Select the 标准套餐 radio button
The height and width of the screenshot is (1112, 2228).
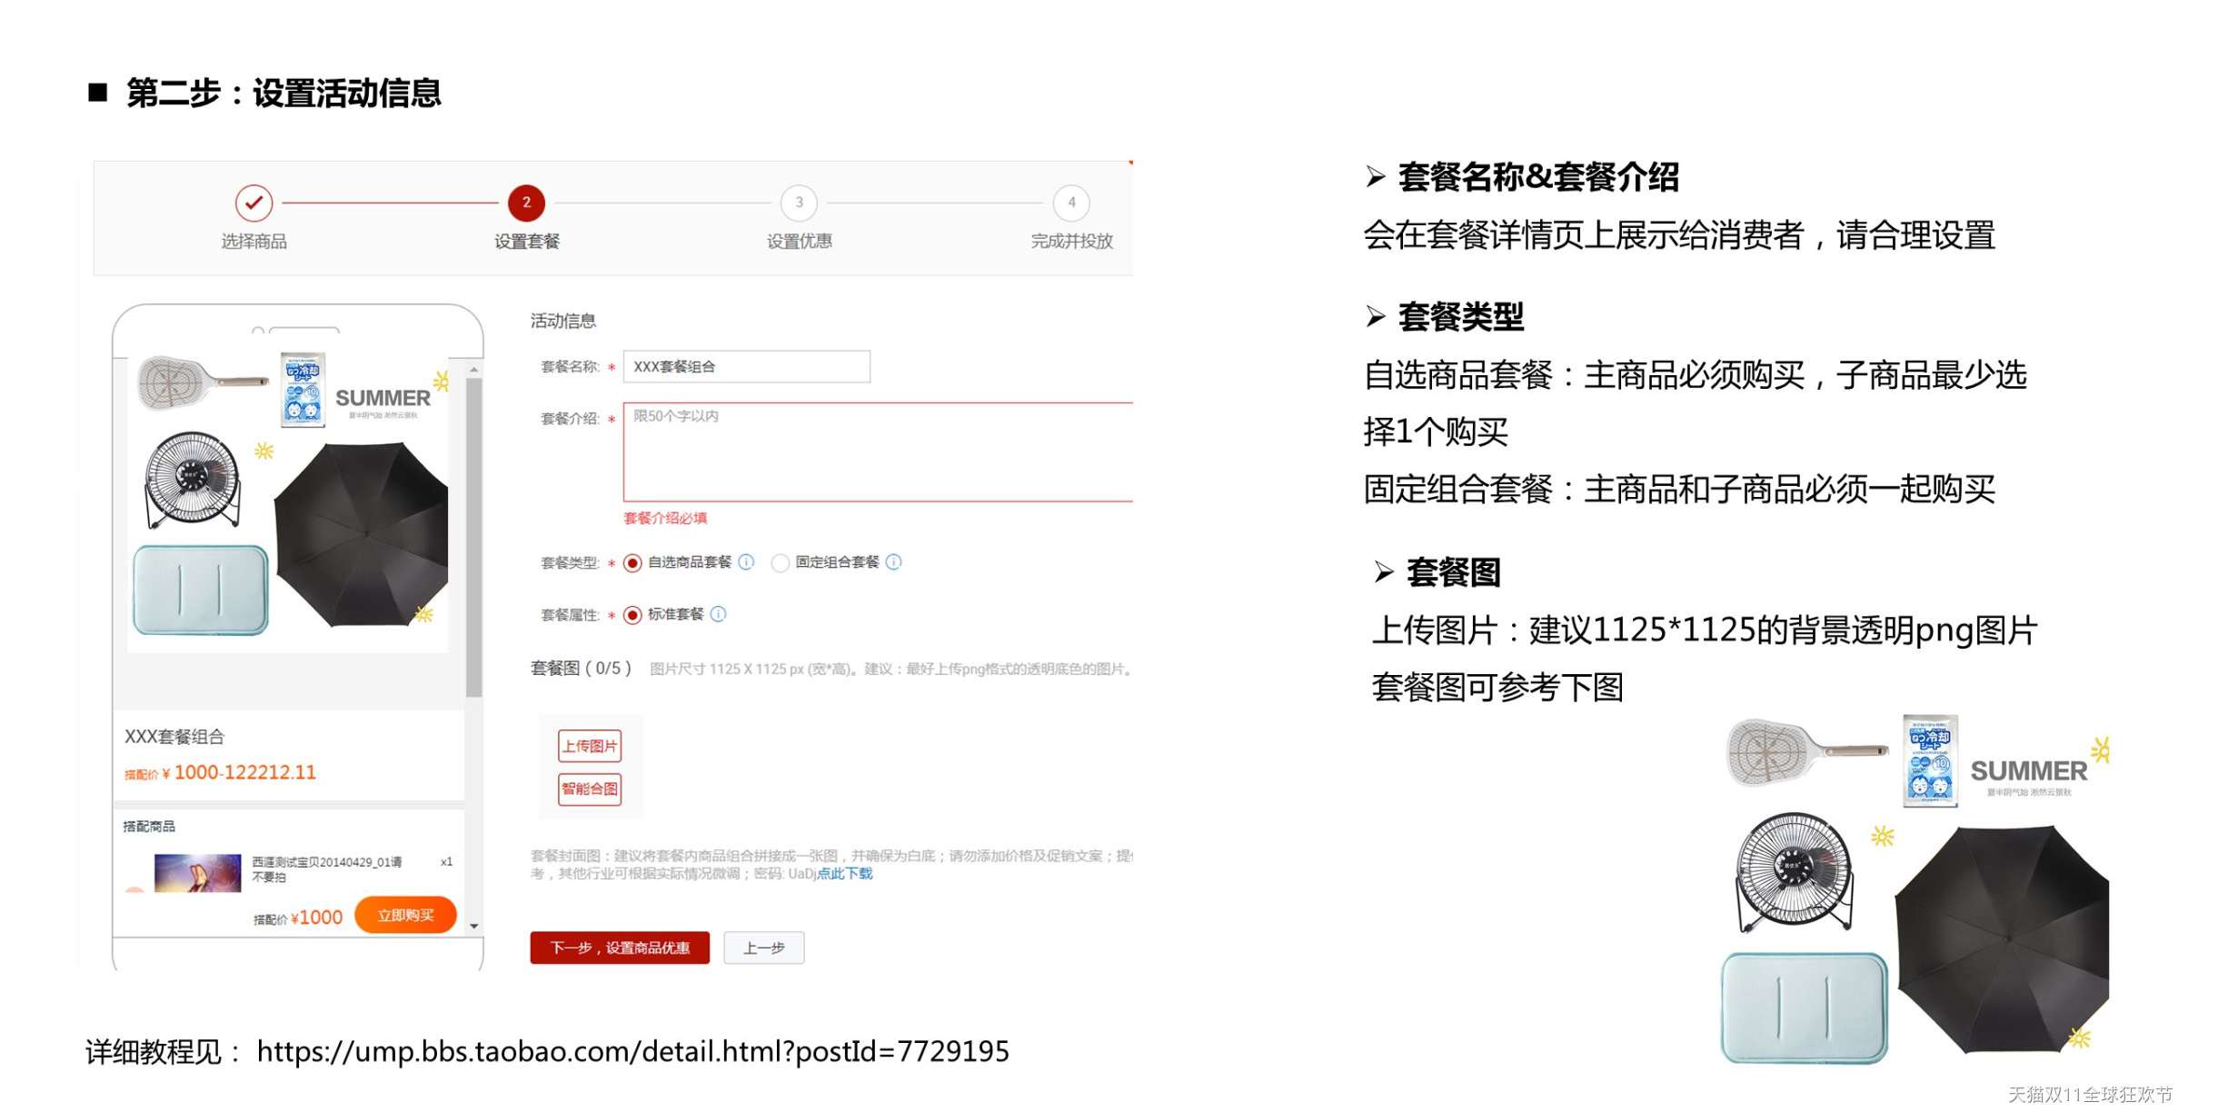[x=632, y=615]
